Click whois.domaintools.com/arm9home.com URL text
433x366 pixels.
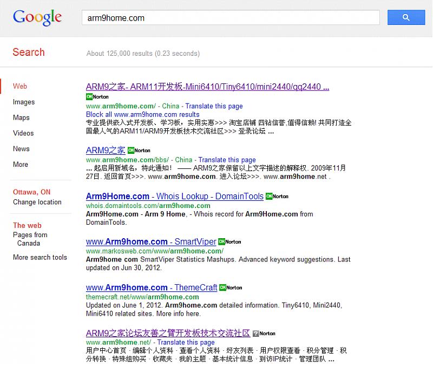click(x=148, y=206)
